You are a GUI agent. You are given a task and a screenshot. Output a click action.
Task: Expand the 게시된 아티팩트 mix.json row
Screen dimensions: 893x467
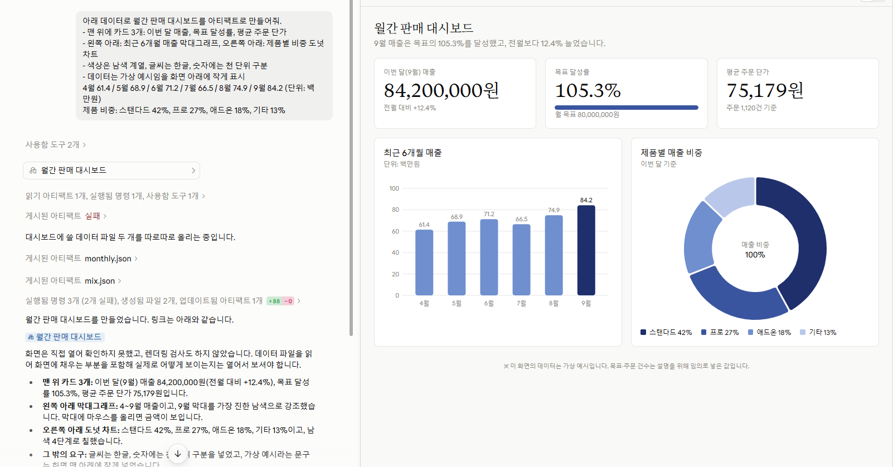click(73, 281)
